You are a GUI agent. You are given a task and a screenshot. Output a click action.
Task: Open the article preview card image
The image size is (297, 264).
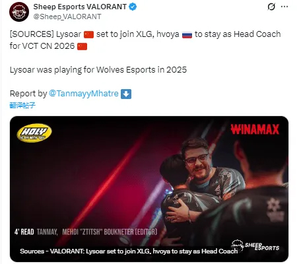[x=149, y=189]
